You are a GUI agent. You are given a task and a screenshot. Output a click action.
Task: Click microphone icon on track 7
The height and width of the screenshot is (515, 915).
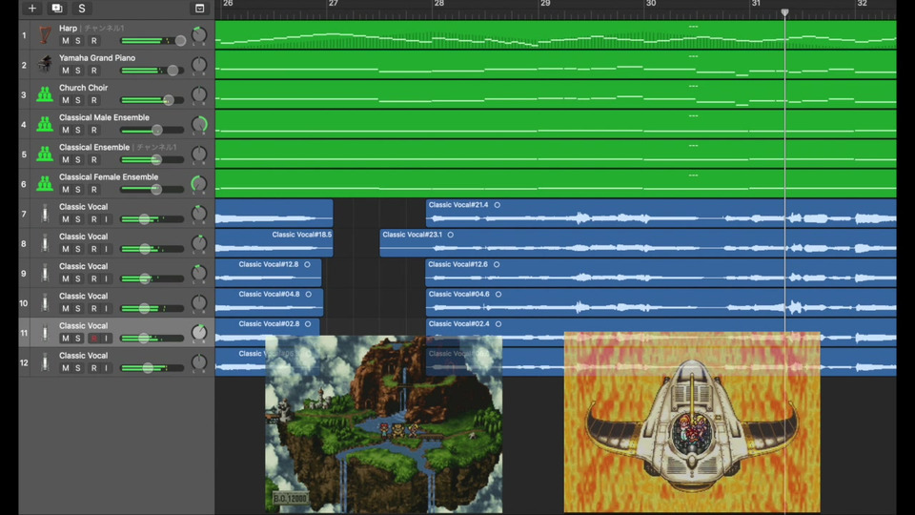pyautogui.click(x=45, y=213)
